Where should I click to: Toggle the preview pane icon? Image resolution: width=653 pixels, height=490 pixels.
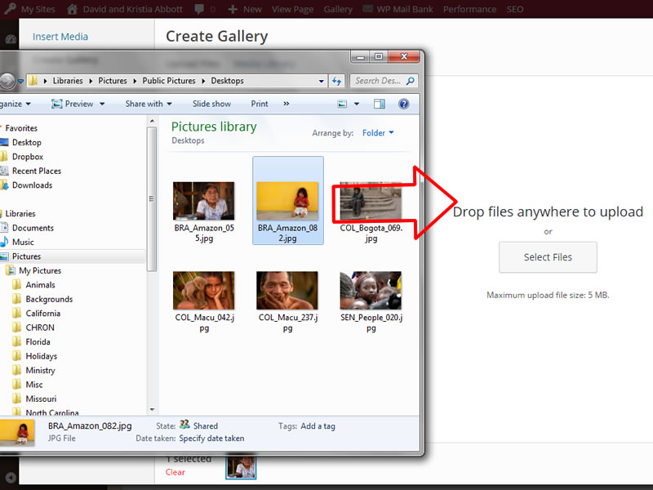pos(380,104)
